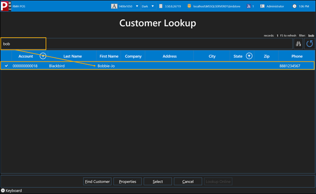The height and width of the screenshot is (194, 316).
Task: Sort by the Address column header
Action: tap(170, 56)
